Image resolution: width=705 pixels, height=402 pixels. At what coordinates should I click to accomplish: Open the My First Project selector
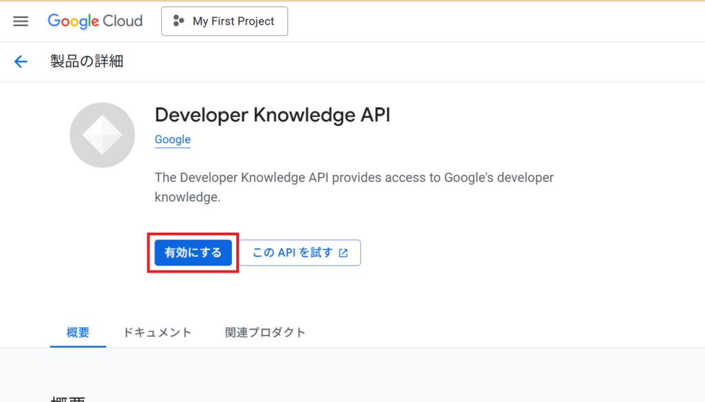pos(224,21)
